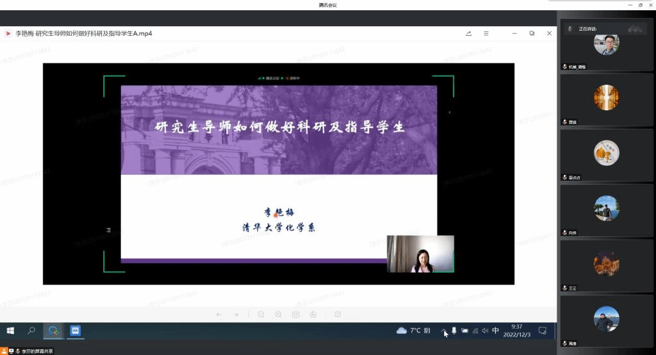Click the speaker's webcam thumbnail in video
Image resolution: width=656 pixels, height=355 pixels.
[420, 254]
